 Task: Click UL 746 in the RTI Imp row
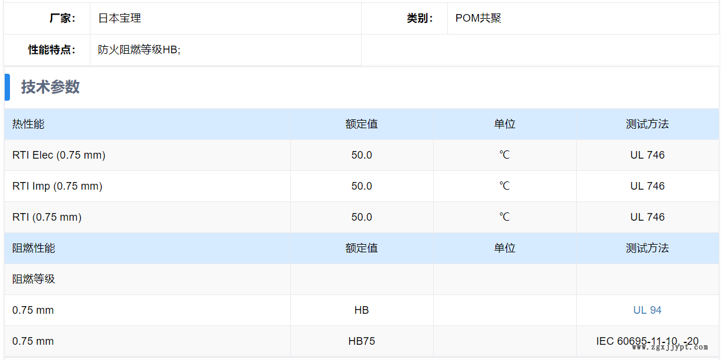647,186
